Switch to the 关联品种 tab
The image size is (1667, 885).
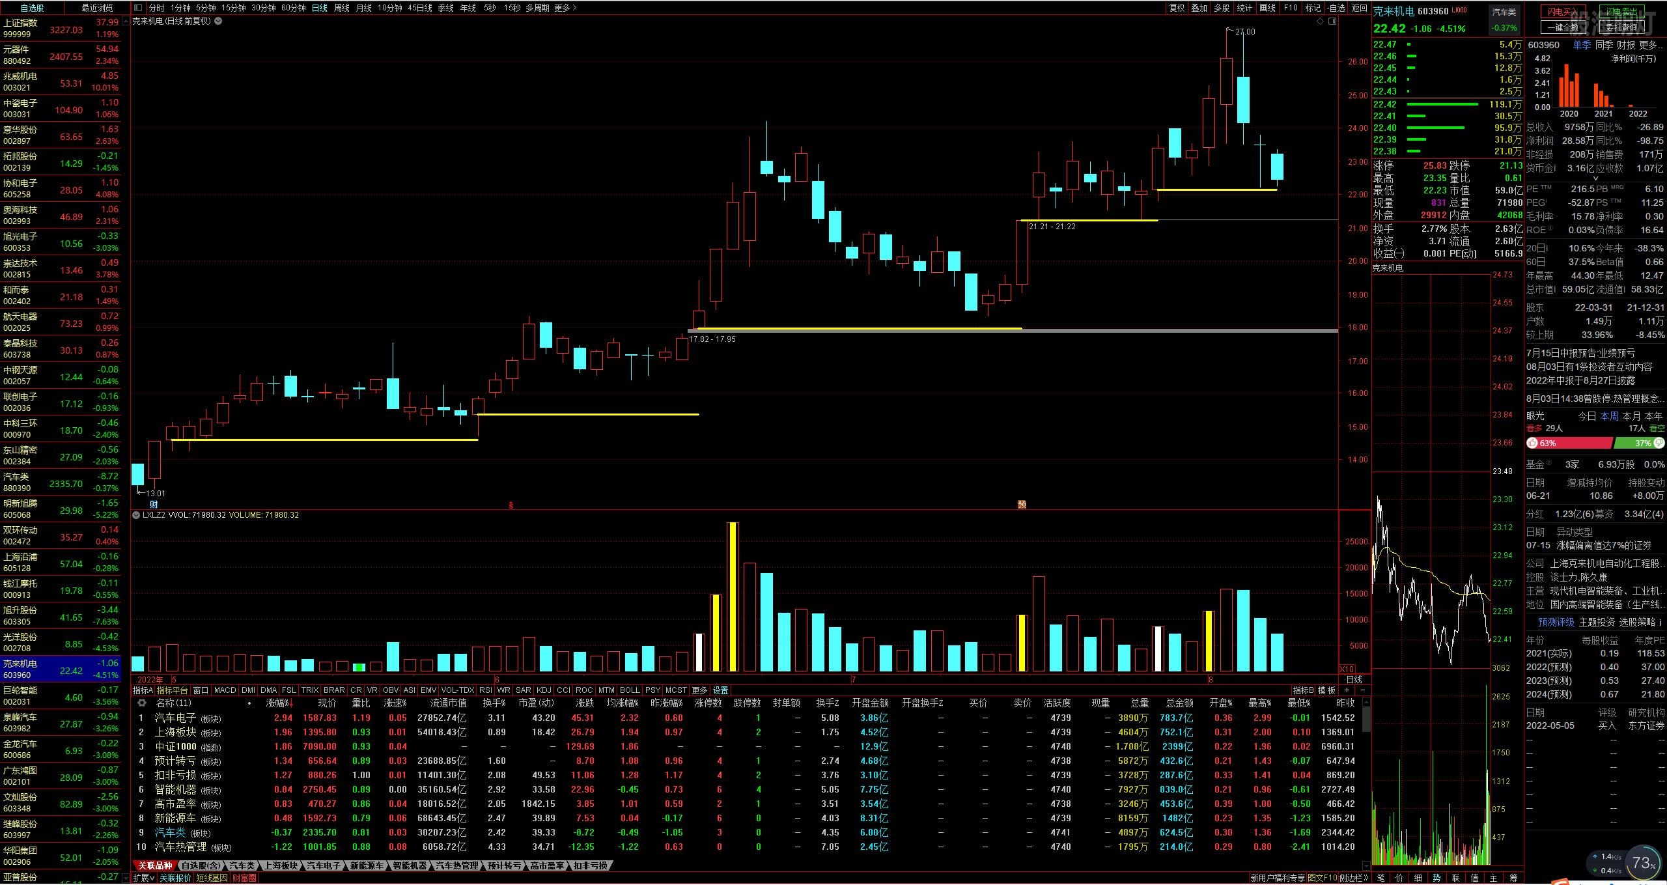155,865
